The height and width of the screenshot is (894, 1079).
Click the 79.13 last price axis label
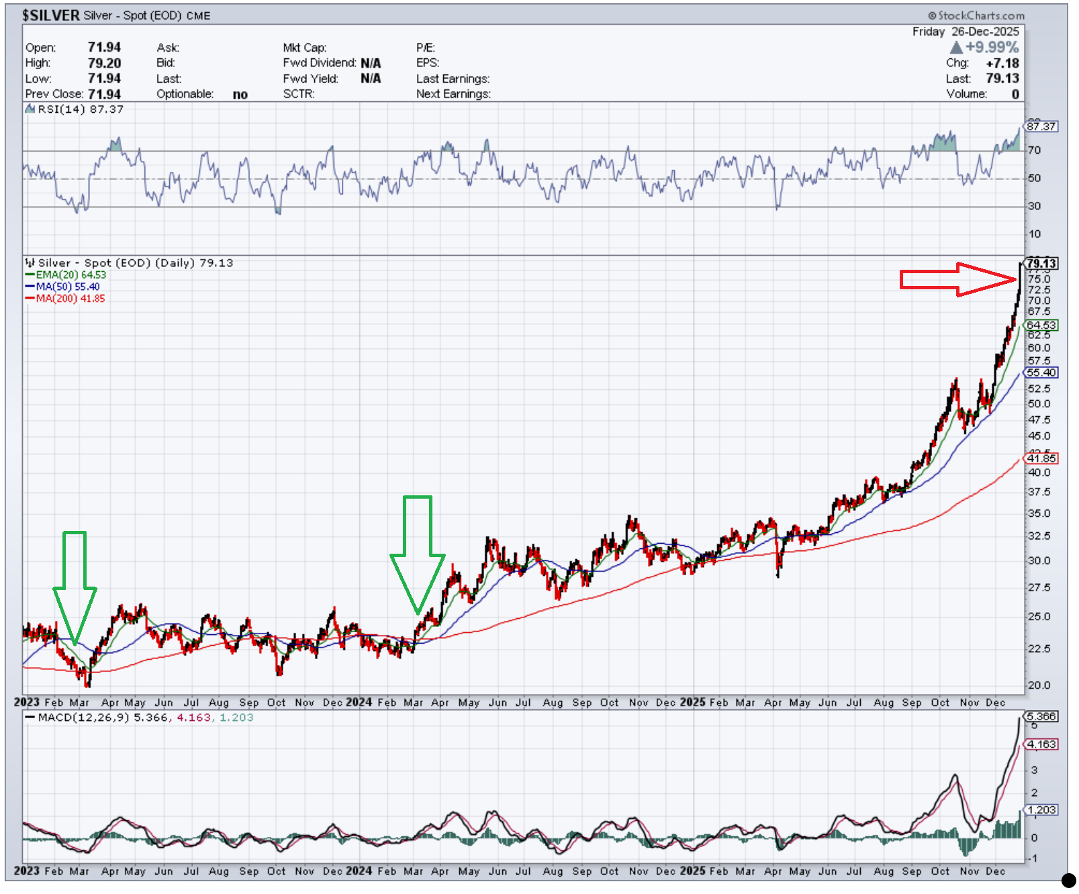1041,263
